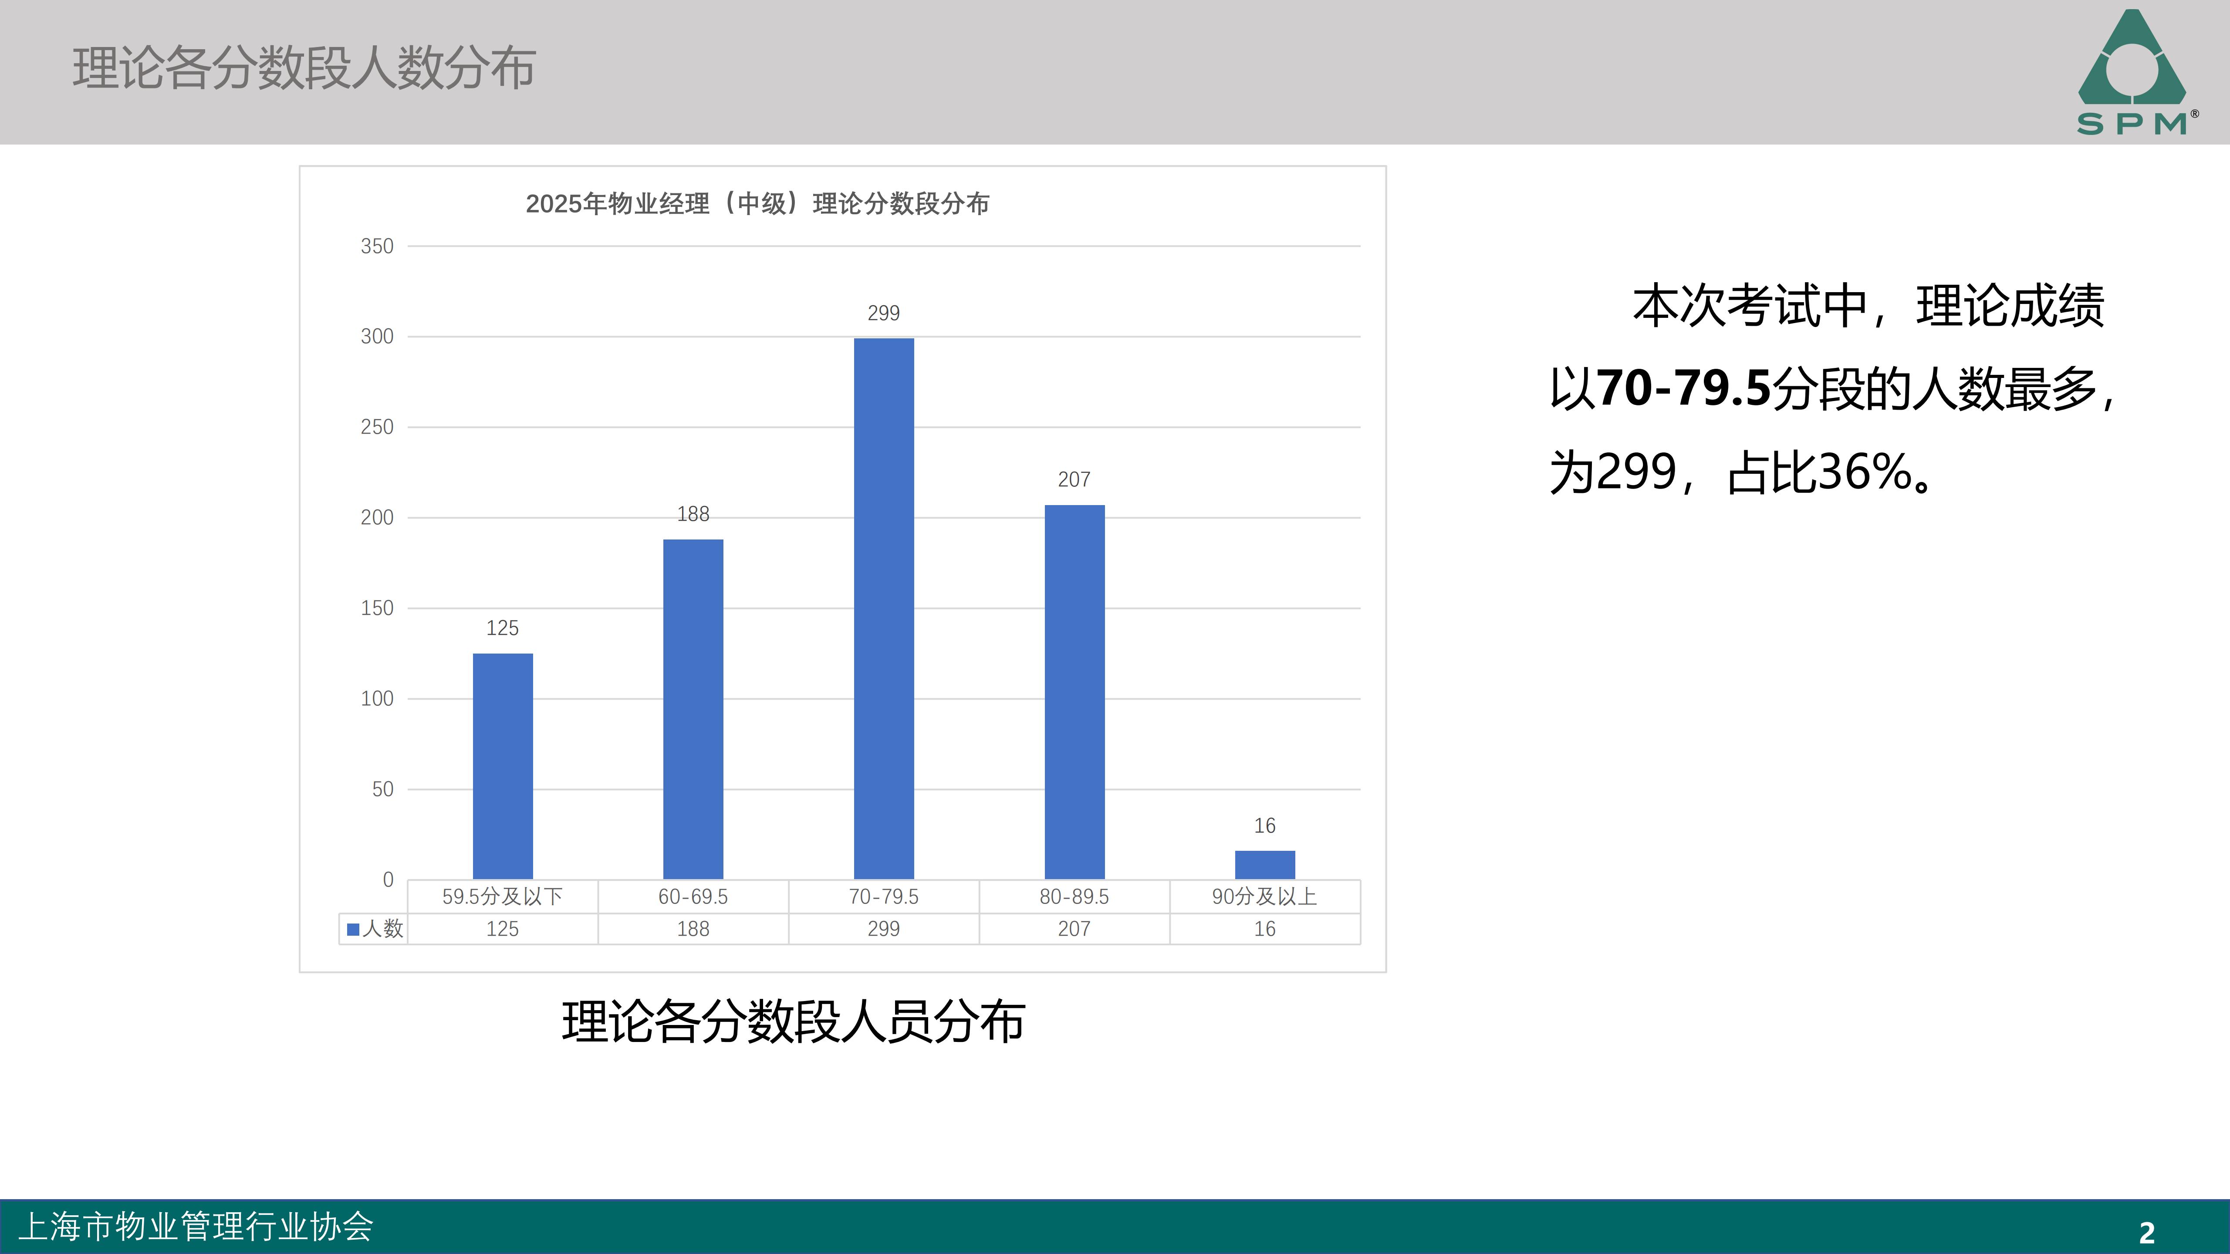This screenshot has height=1254, width=2230.
Task: Click the 299 data label above tallest bar
Action: click(x=883, y=313)
